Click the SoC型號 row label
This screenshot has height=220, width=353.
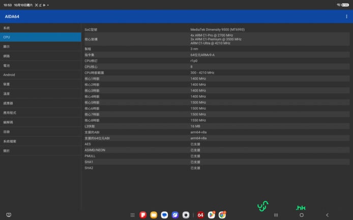point(91,29)
